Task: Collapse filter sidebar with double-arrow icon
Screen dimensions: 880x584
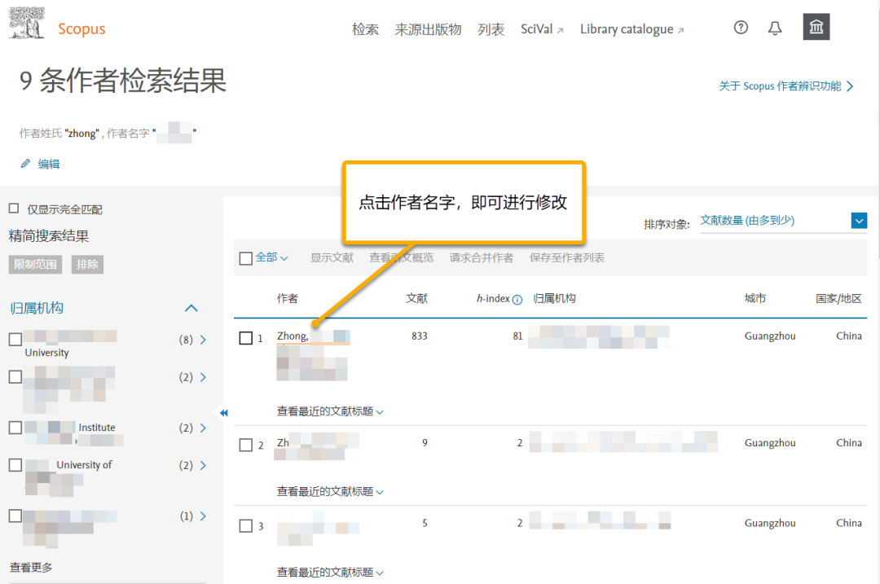Action: (x=224, y=413)
